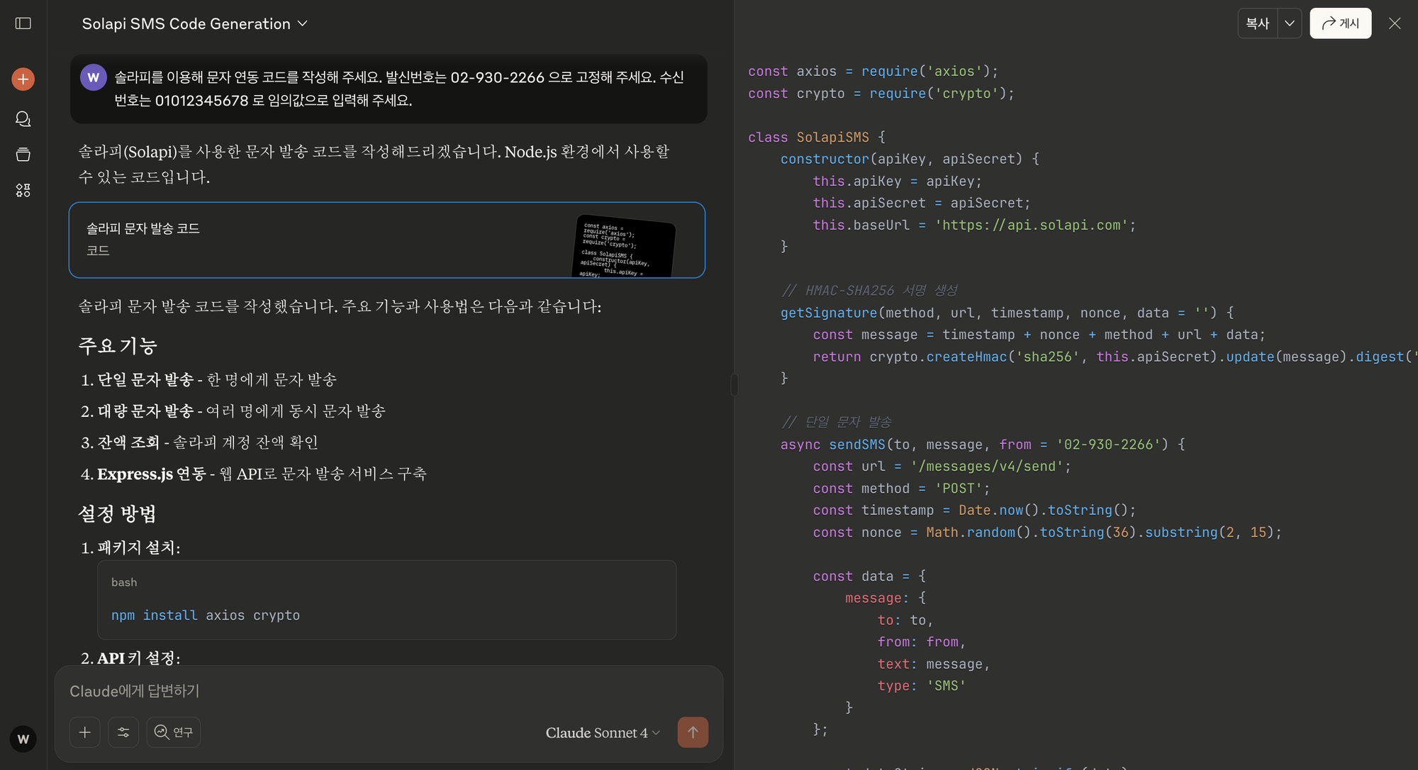Open the 솔라피 문자 발송 코드 artifact card
Image resolution: width=1418 pixels, height=770 pixels.
coord(387,240)
